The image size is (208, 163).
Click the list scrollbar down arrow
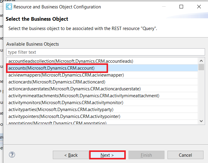click(x=201, y=121)
